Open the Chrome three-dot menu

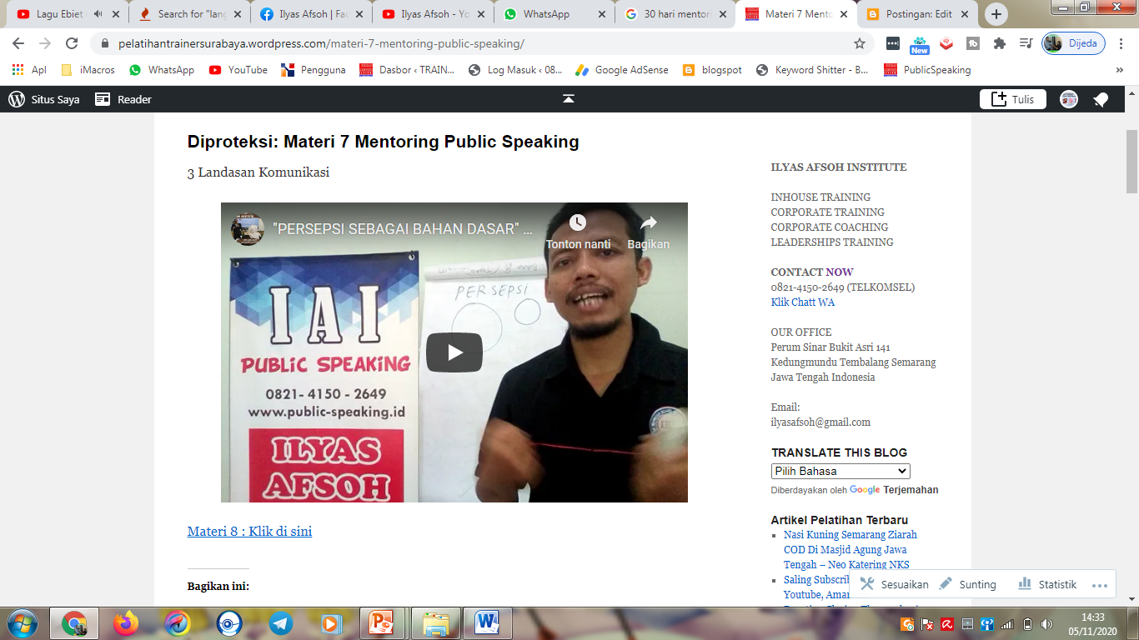pos(1121,43)
